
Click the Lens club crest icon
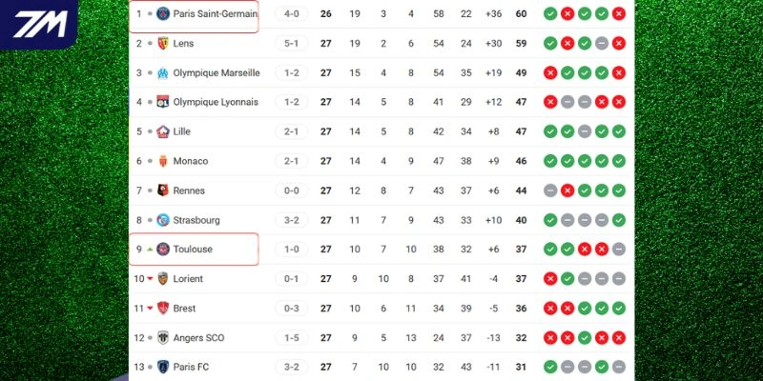(x=163, y=44)
